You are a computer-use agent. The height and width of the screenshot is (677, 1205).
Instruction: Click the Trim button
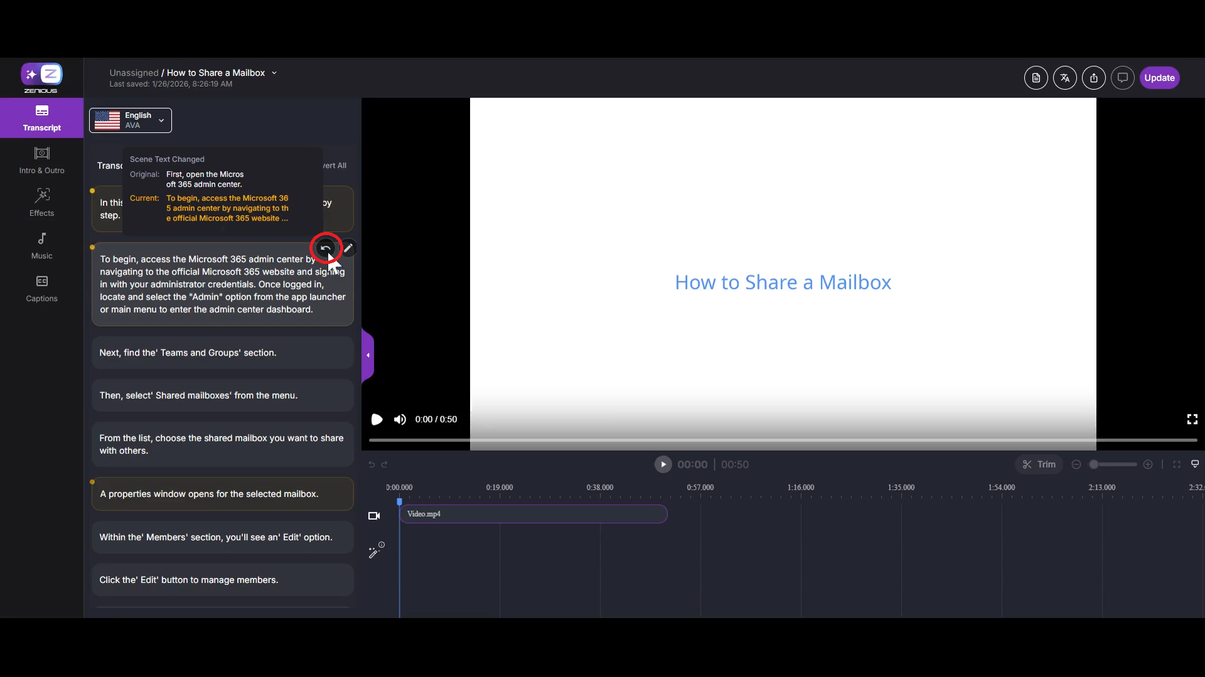[x=1039, y=464]
